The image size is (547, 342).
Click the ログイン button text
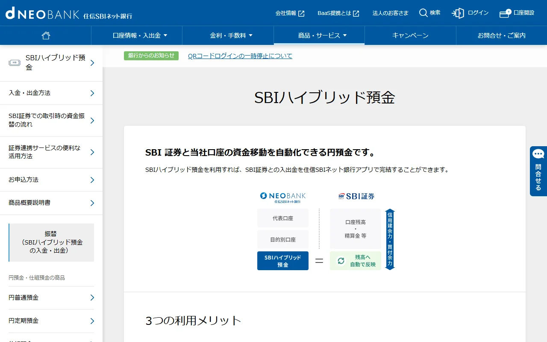coord(478,13)
